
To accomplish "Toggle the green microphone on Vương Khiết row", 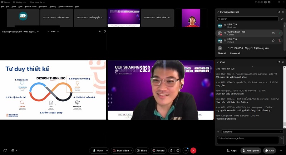I will tap(280, 33).
